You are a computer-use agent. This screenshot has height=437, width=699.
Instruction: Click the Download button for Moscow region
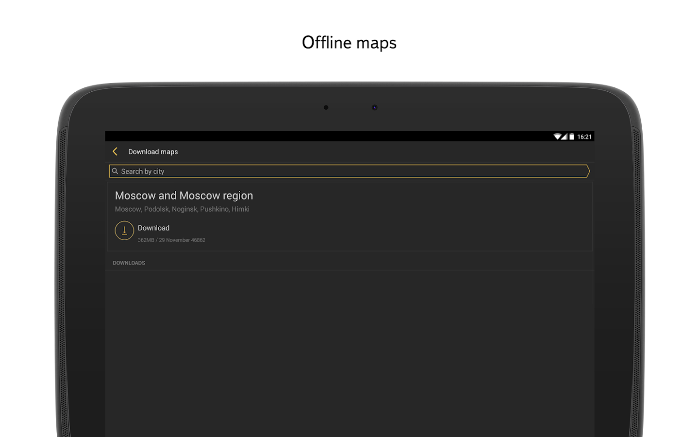click(x=153, y=228)
